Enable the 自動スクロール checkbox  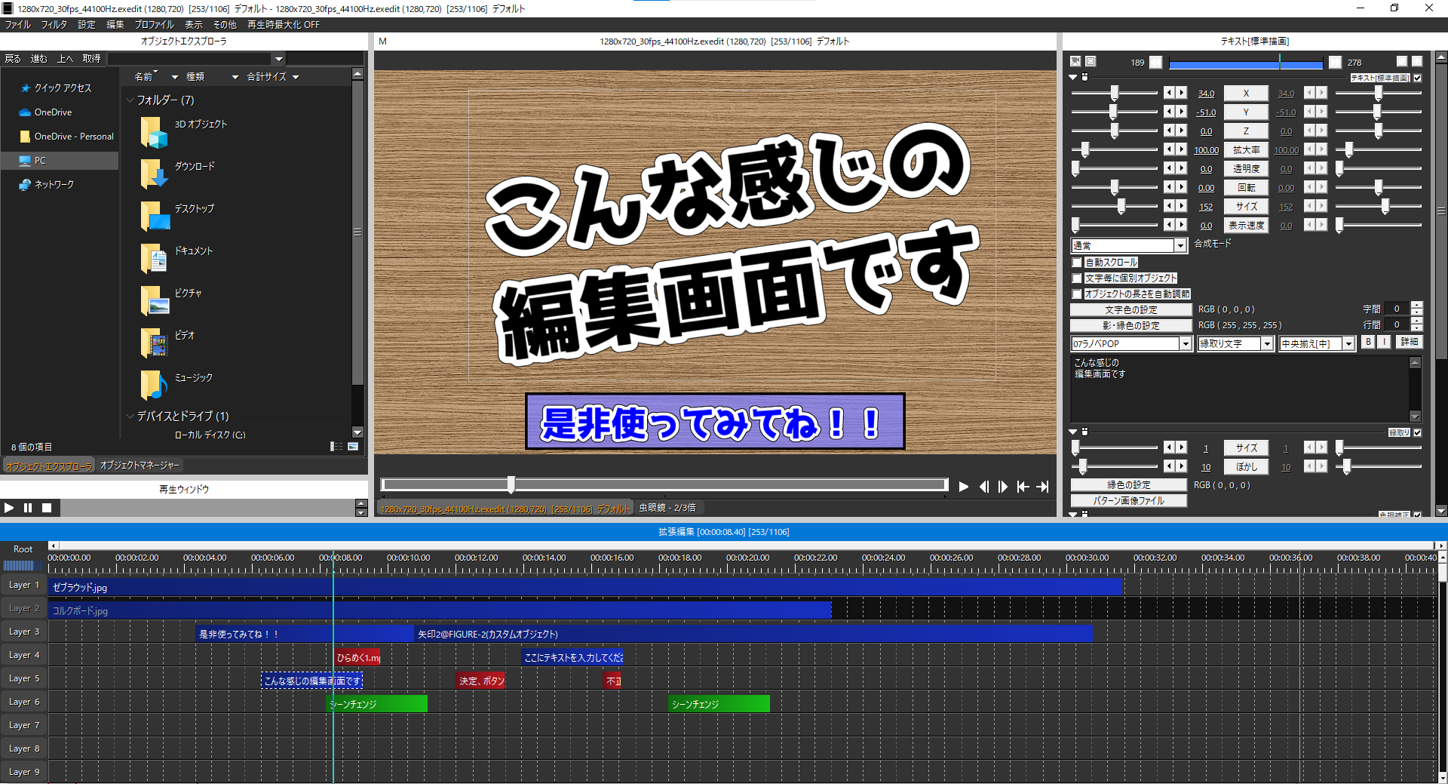pyautogui.click(x=1077, y=262)
